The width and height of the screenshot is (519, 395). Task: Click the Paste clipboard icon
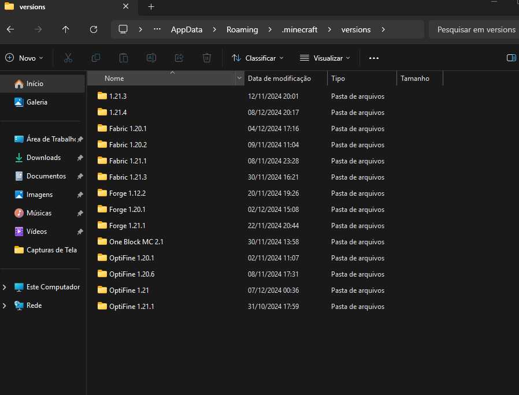(124, 58)
